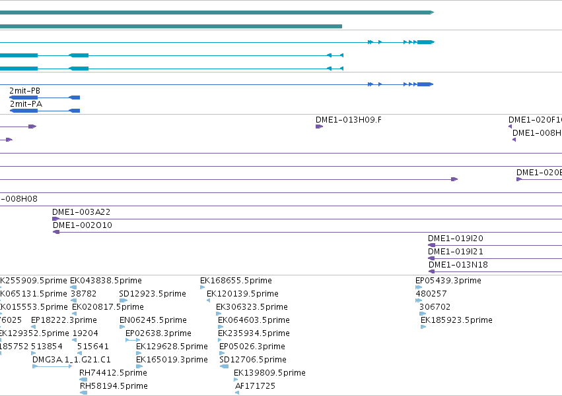Viewport: 562px width, 396px height.
Task: Click the DMG3A.1_1.G21.C1 feature line
Action: 52,366
